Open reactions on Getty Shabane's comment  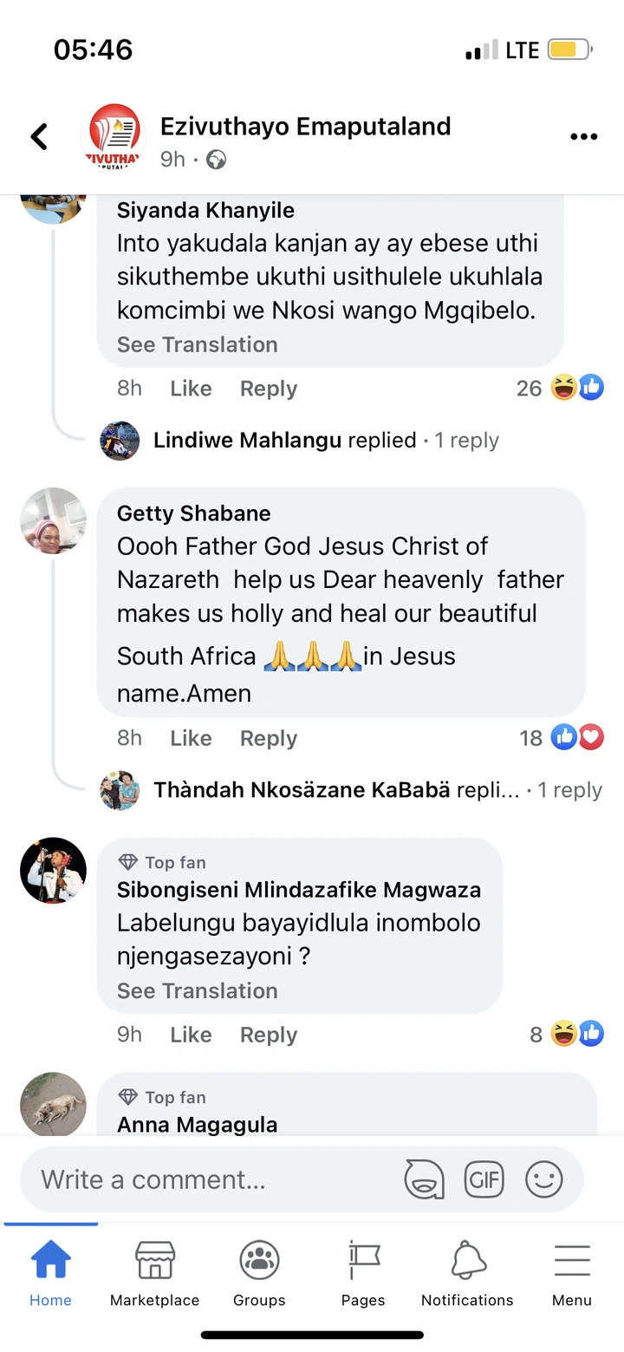[x=577, y=738]
